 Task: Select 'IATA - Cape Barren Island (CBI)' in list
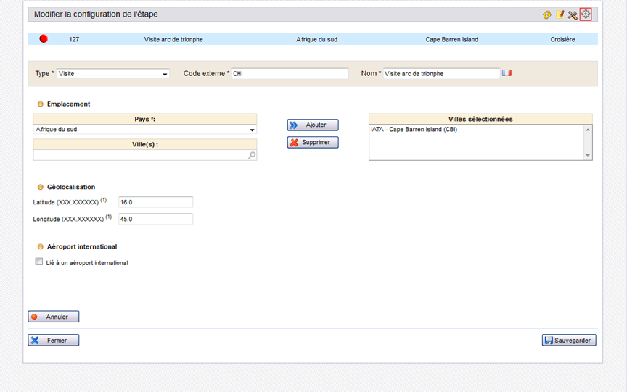tap(414, 130)
